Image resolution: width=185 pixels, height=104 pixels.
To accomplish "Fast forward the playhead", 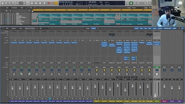I will tap(36, 3).
